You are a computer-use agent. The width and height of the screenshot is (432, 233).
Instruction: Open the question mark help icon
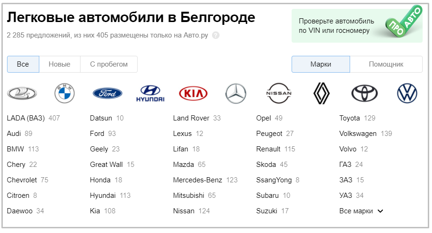[x=216, y=35]
